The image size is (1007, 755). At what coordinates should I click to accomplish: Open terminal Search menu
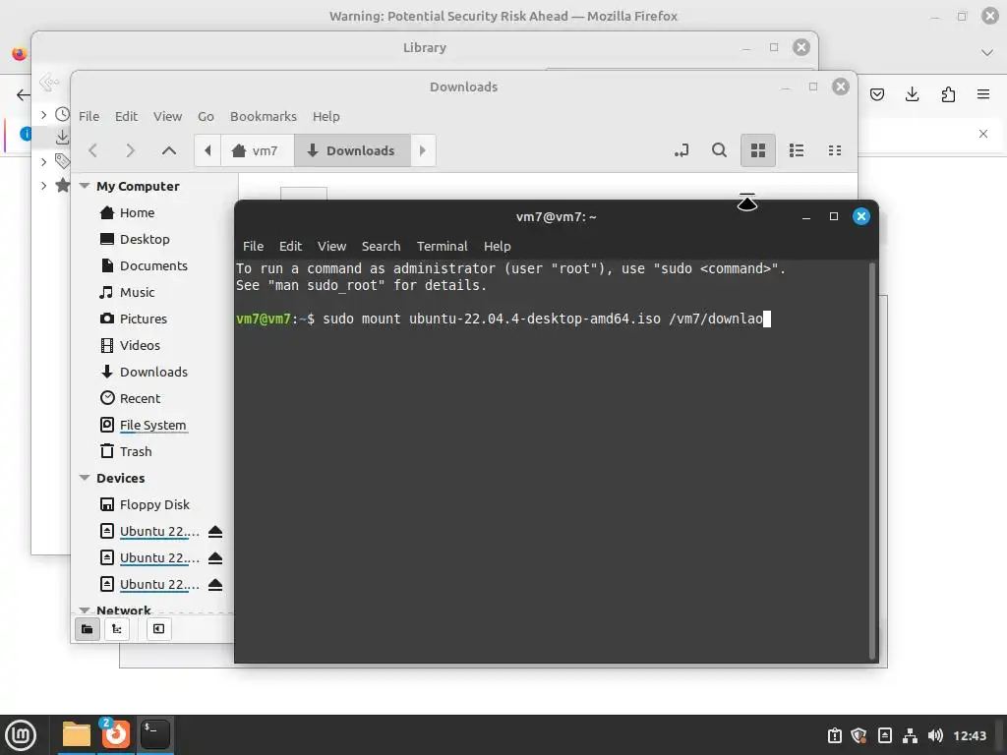click(381, 246)
